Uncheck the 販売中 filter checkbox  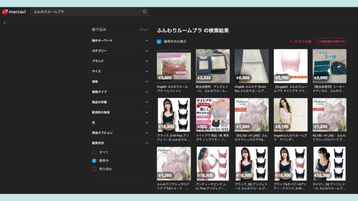[x=94, y=161]
